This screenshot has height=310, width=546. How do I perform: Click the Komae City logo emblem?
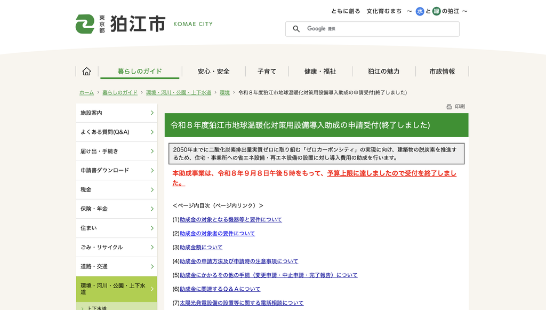click(x=85, y=24)
